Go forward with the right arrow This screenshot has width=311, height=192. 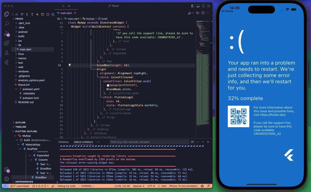click(69, 6)
